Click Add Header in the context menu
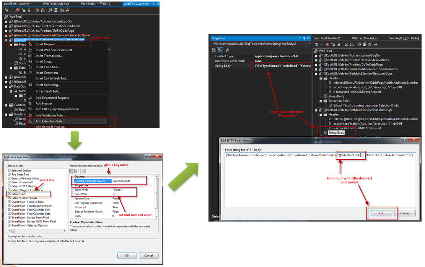 (x=44, y=104)
